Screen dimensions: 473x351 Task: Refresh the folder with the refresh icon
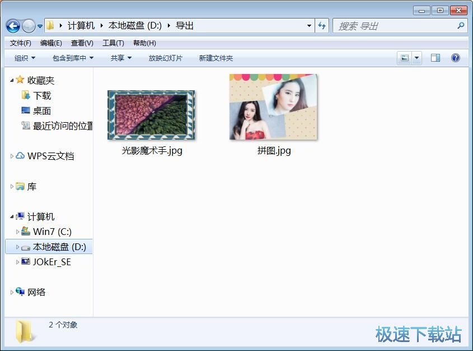click(x=322, y=26)
